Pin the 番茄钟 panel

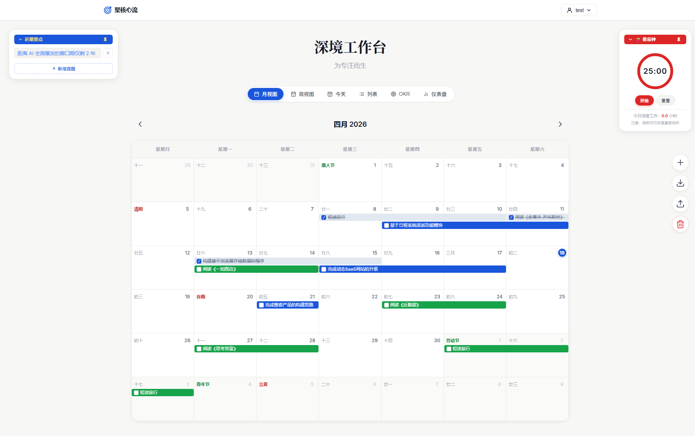tap(679, 39)
